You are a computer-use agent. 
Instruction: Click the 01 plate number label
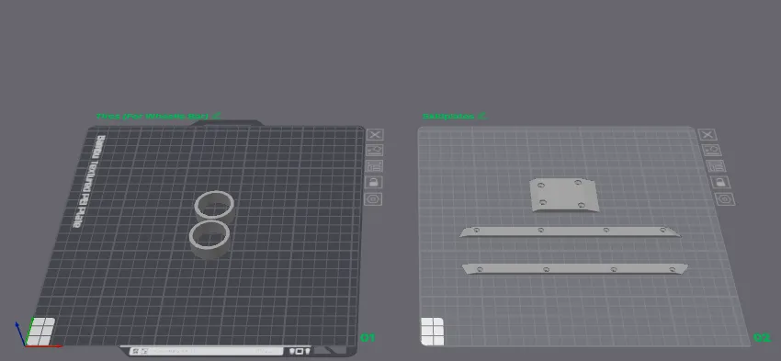pyautogui.click(x=368, y=338)
